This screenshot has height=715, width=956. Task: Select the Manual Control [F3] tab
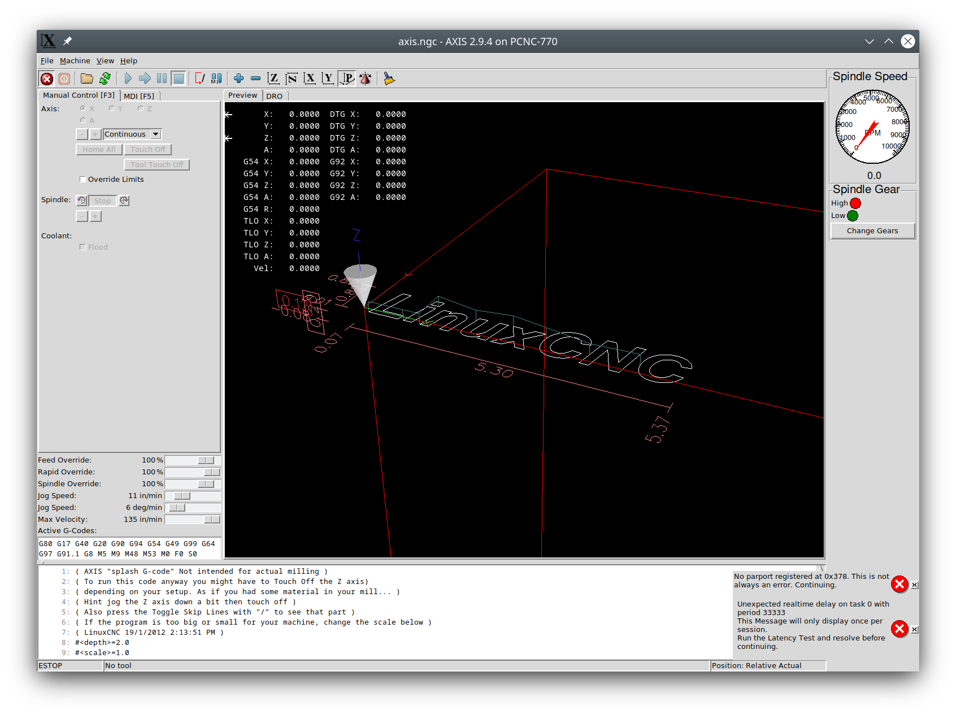pos(79,95)
